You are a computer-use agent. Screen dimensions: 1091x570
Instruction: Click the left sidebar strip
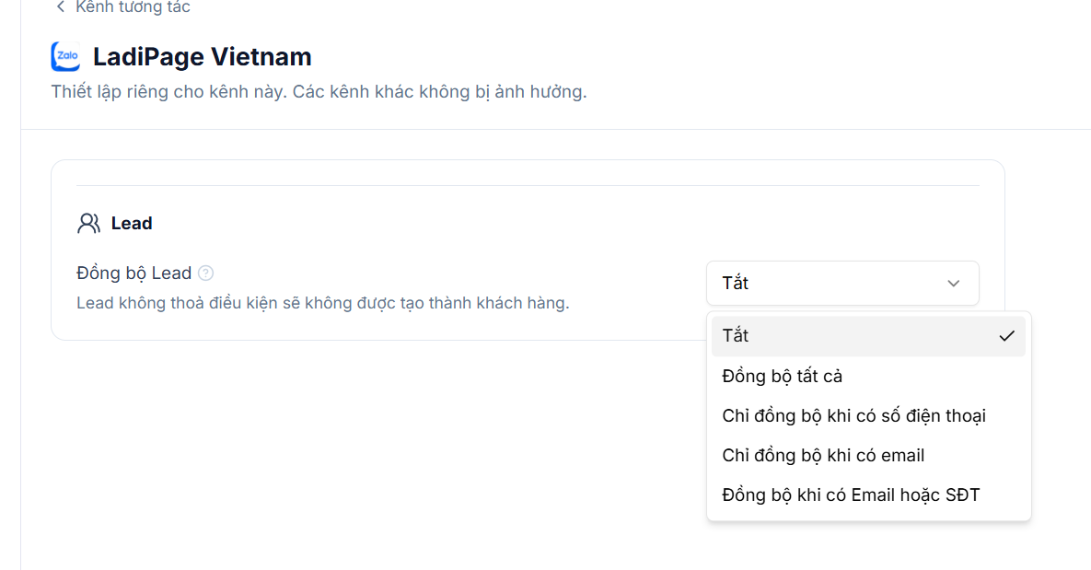10,285
